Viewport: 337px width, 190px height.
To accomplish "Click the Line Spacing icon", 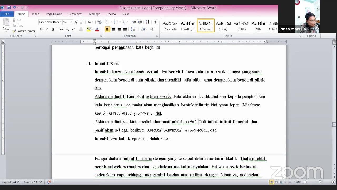I will click(x=133, y=29).
